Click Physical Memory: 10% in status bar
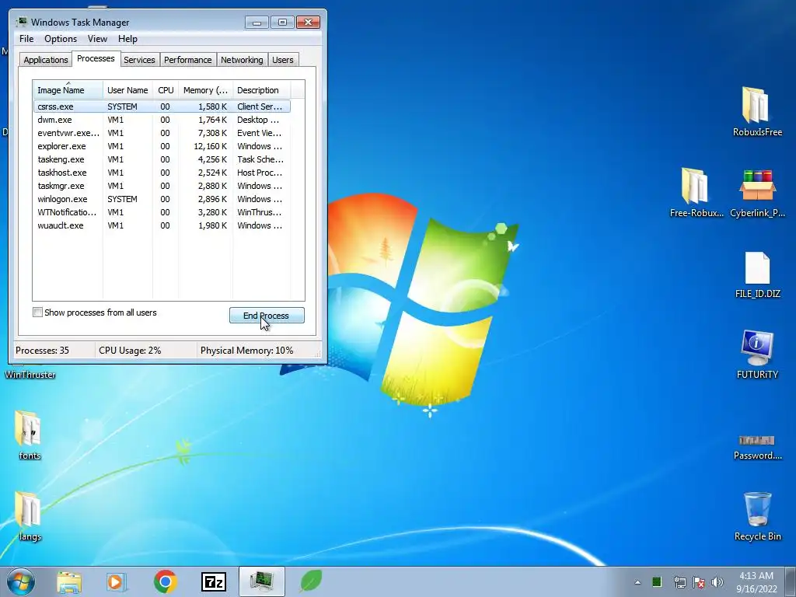 click(x=246, y=351)
